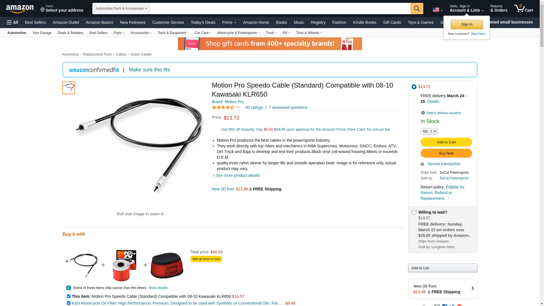Open the 7 answered questions link
Image resolution: width=544 pixels, height=306 pixels.
[288, 107]
